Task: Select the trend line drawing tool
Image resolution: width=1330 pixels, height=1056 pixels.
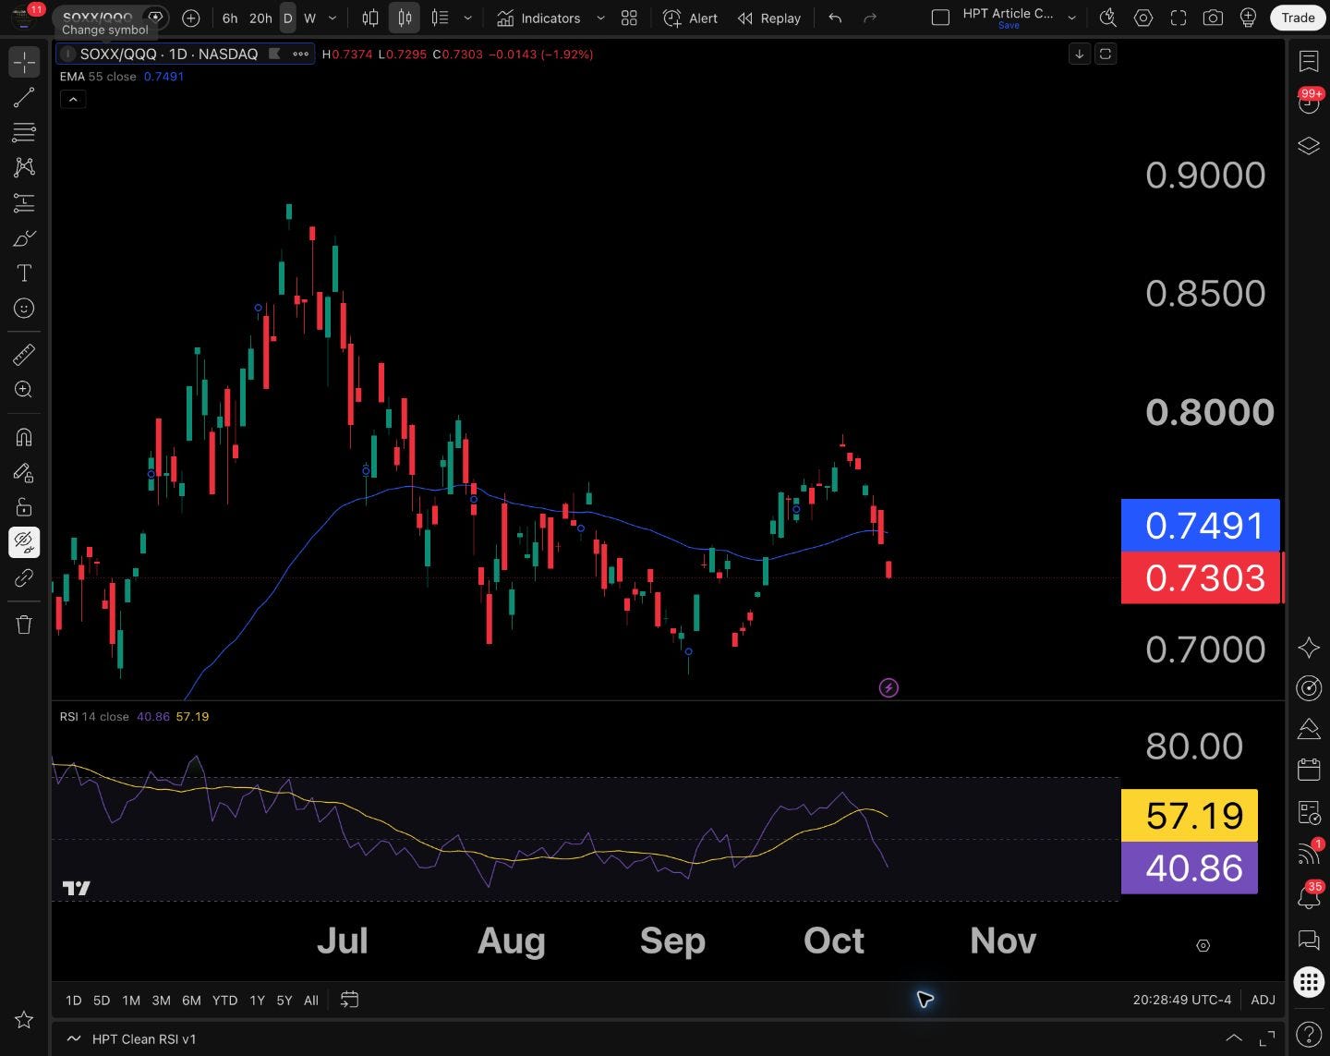Action: [24, 98]
